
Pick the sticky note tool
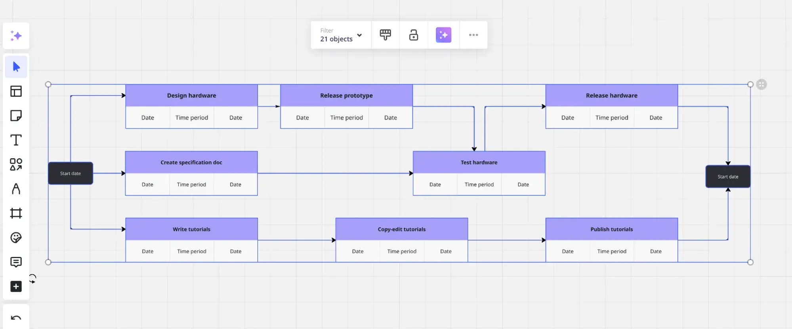click(x=16, y=116)
